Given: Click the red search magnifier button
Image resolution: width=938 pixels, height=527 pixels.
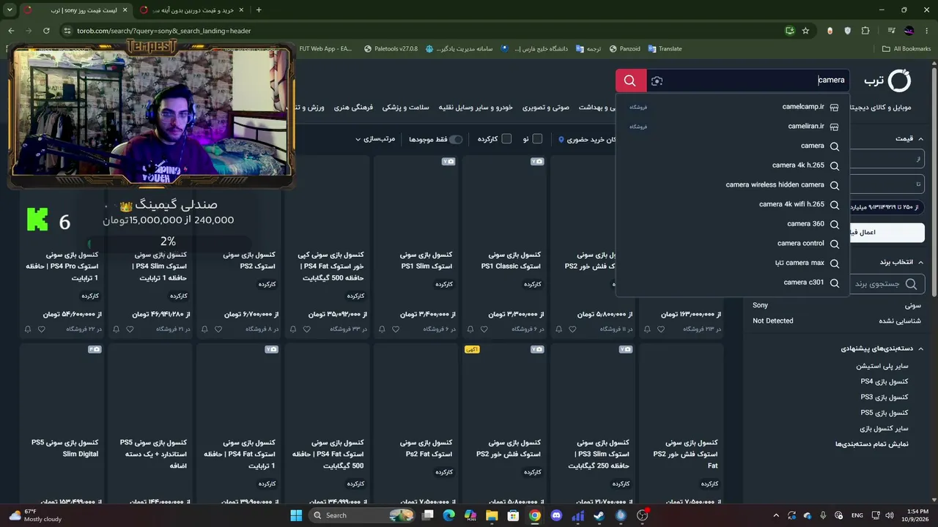Looking at the screenshot, I should 630,81.
